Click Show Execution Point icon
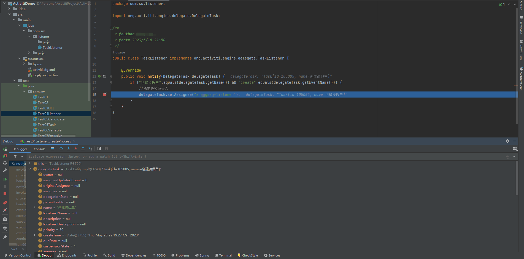Image resolution: width=524 pixels, height=259 pixels. click(52, 149)
